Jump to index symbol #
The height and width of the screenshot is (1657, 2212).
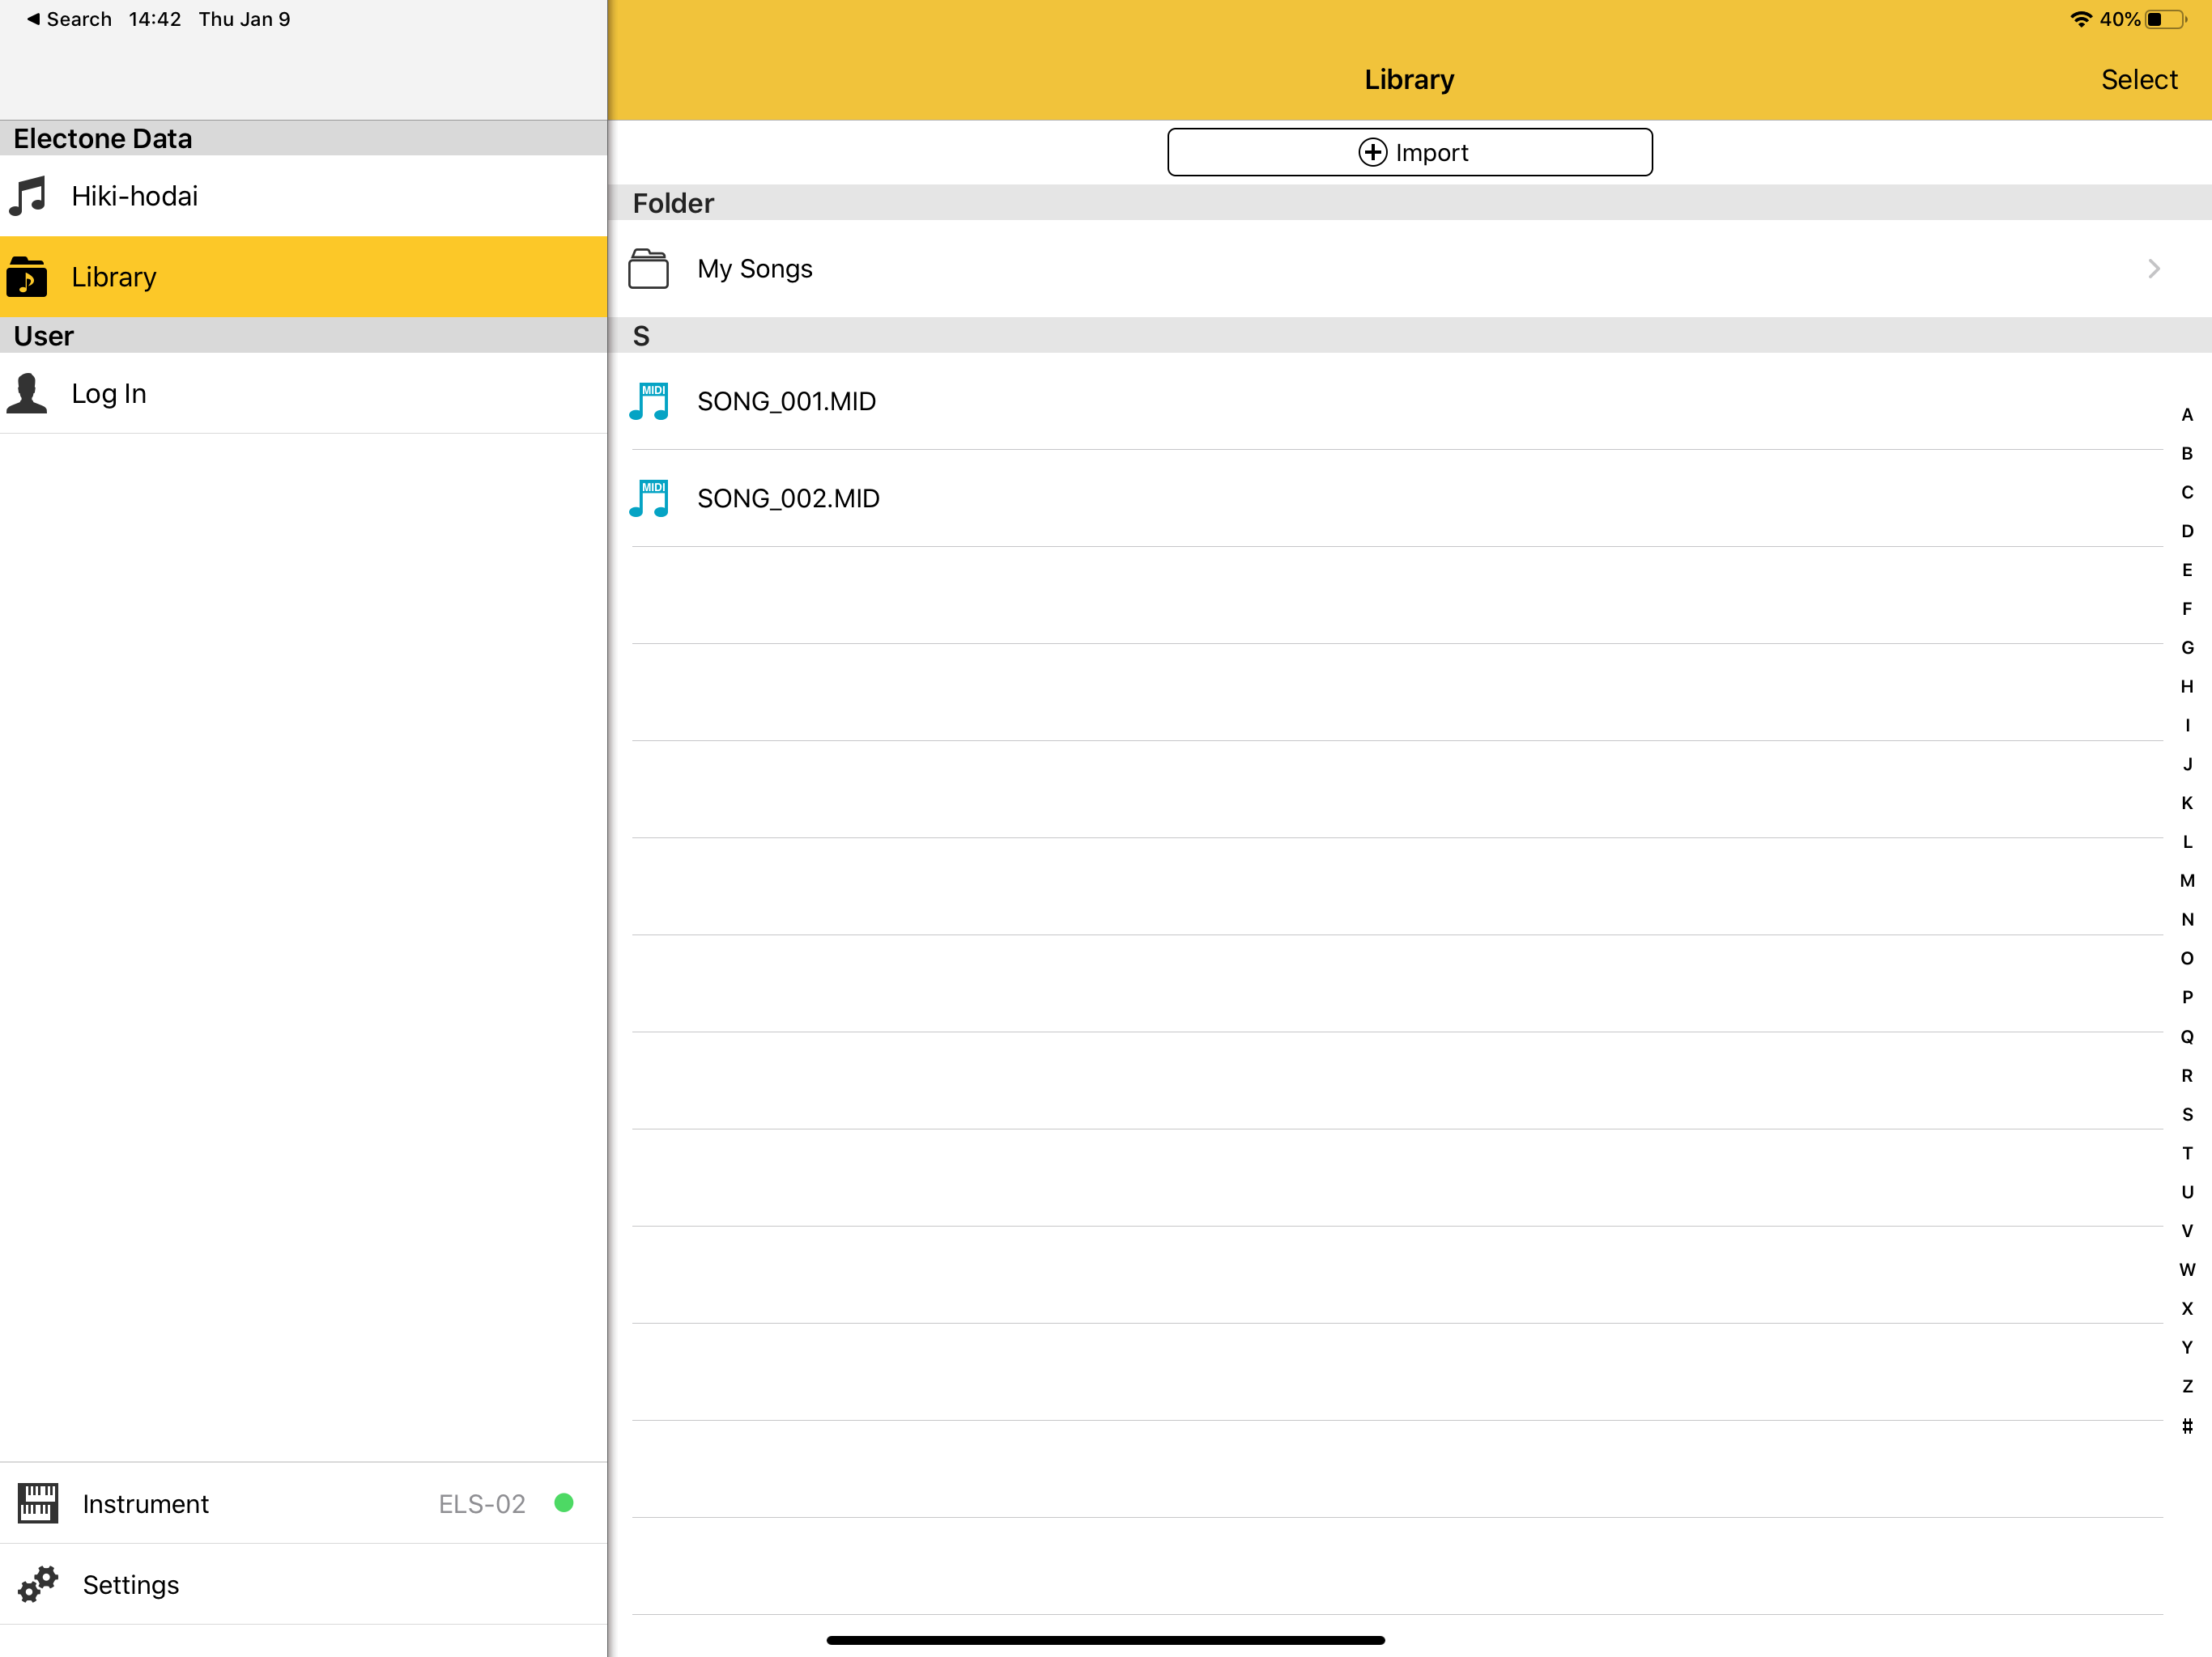[x=2187, y=1426]
